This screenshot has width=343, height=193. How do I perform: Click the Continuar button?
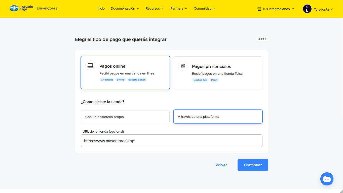click(x=253, y=165)
